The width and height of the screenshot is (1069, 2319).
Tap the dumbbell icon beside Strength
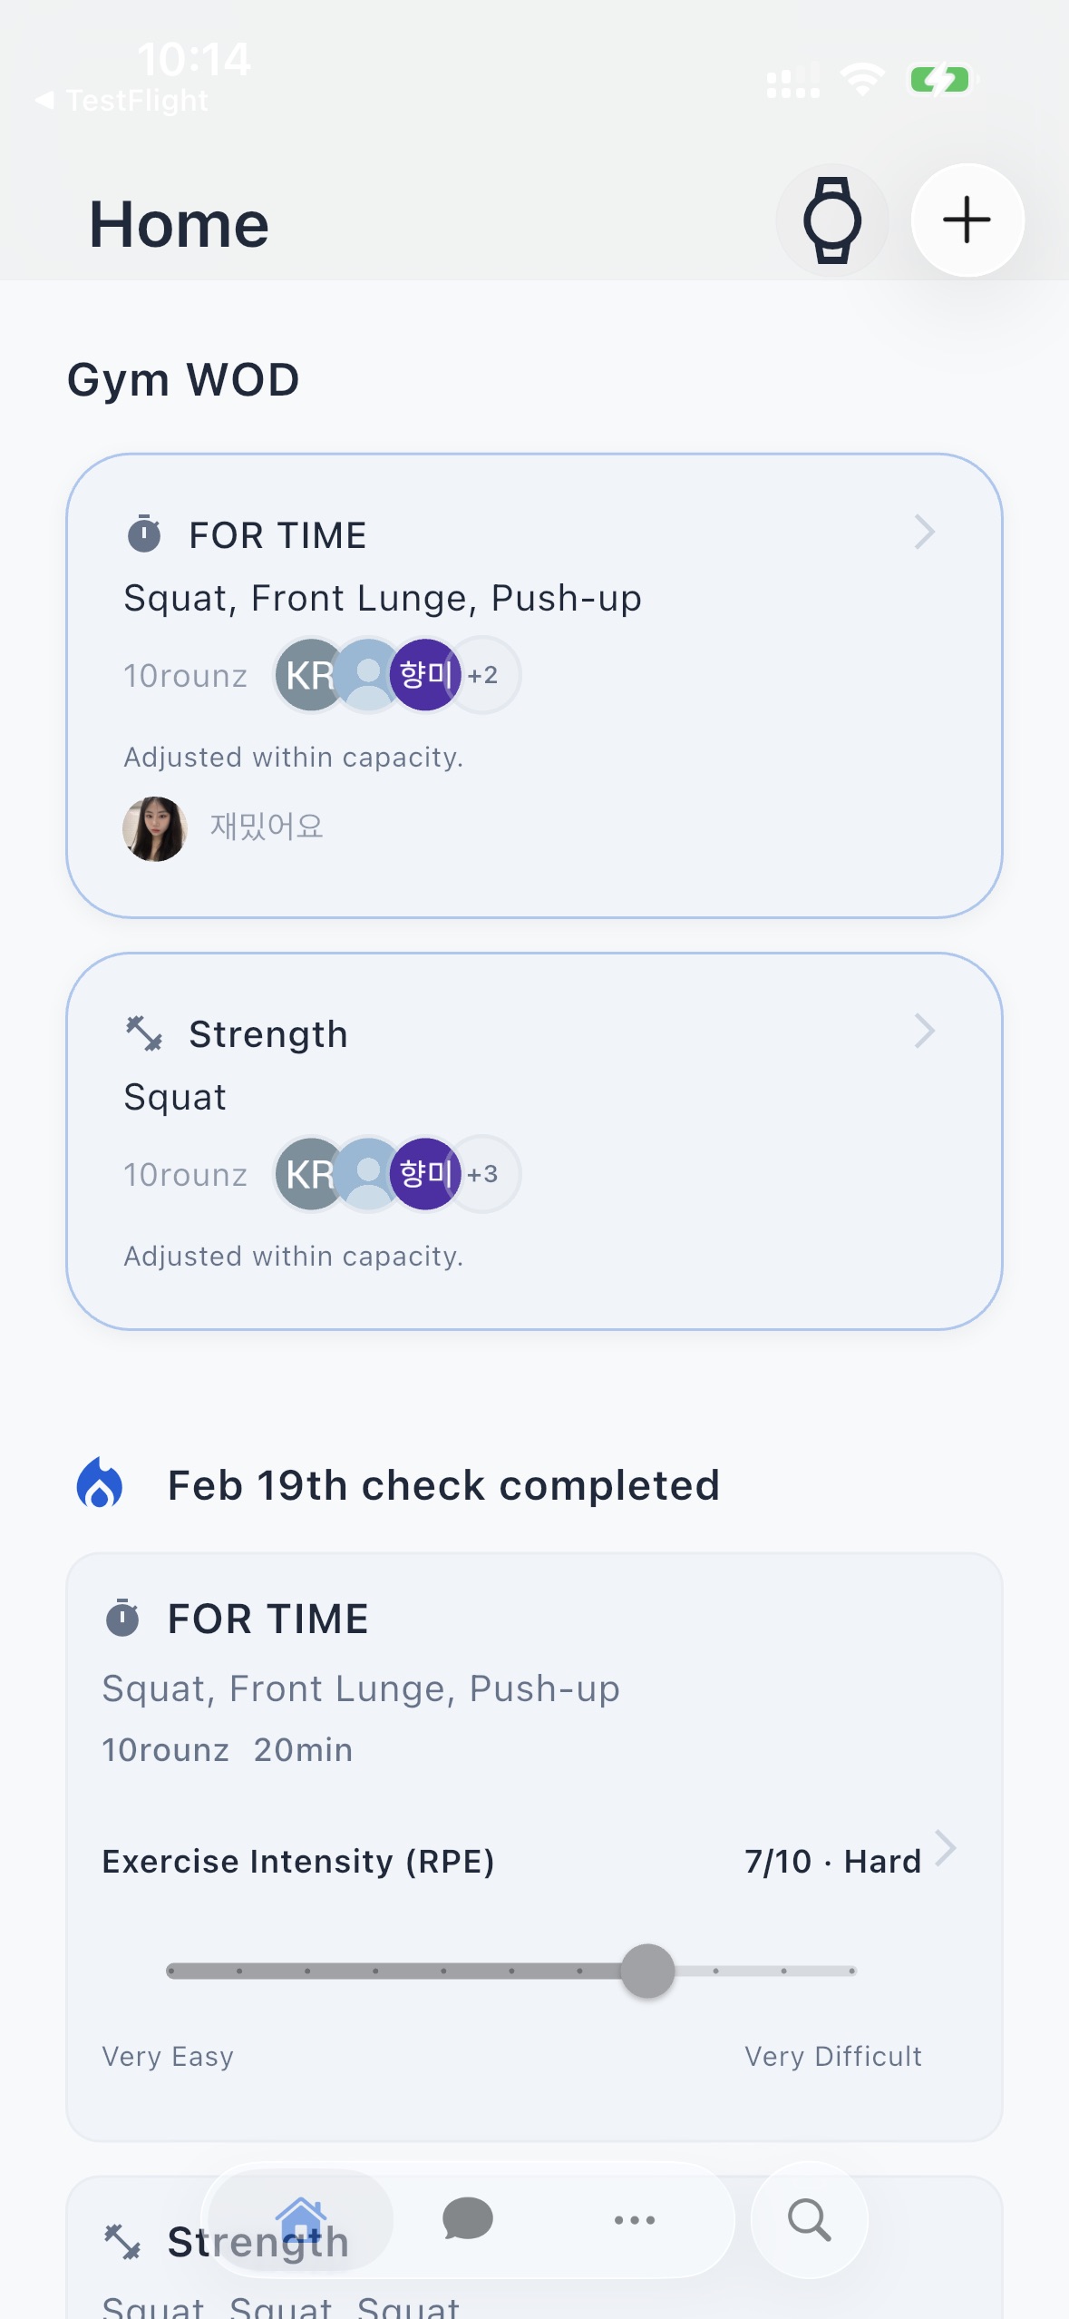[143, 1033]
